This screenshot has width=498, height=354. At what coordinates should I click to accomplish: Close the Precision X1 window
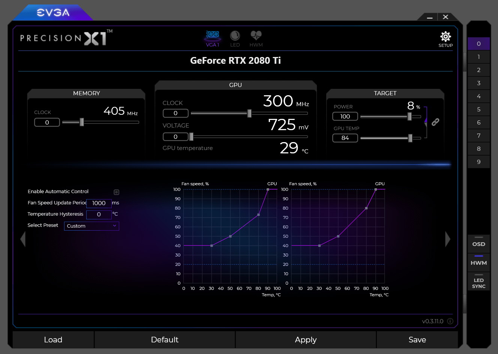click(445, 17)
